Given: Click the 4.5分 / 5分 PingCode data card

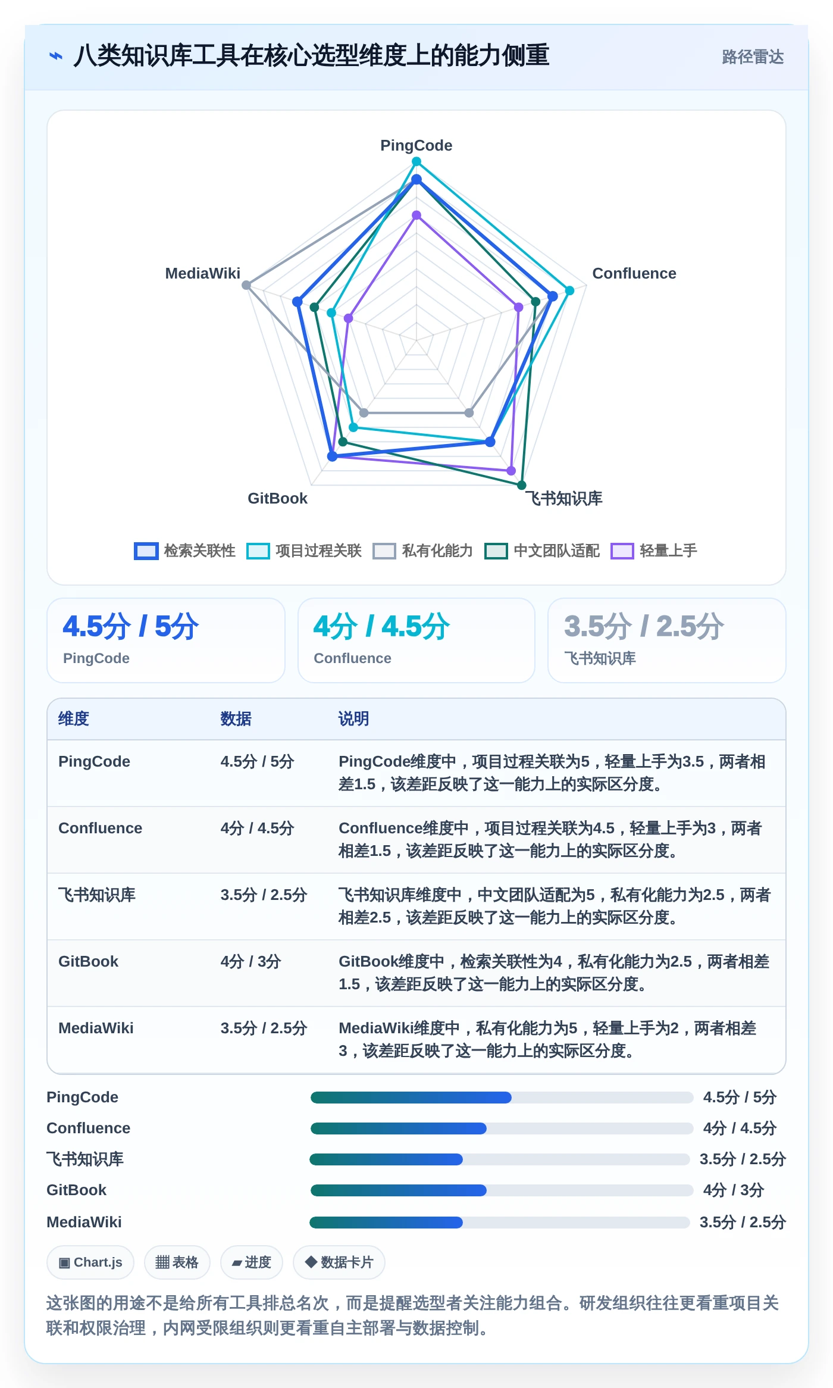Looking at the screenshot, I should [x=166, y=640].
